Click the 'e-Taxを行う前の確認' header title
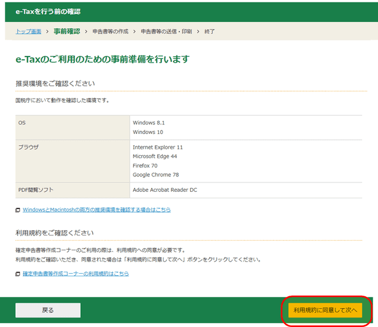378x327 pixels. point(48,12)
